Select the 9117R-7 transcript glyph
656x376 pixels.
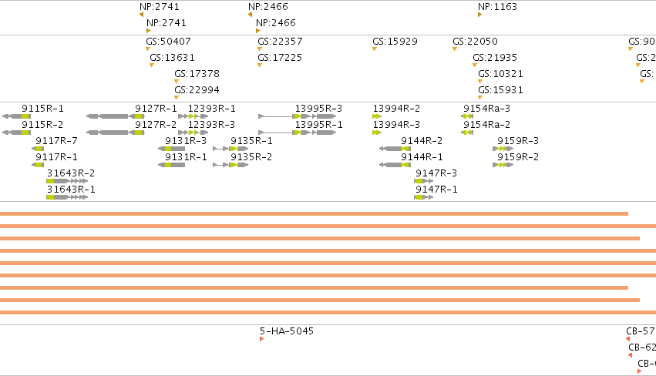38,149
